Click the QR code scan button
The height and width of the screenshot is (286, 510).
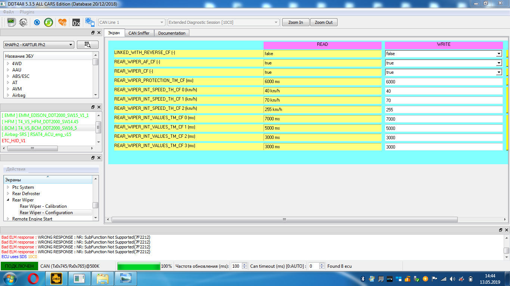tap(88, 45)
